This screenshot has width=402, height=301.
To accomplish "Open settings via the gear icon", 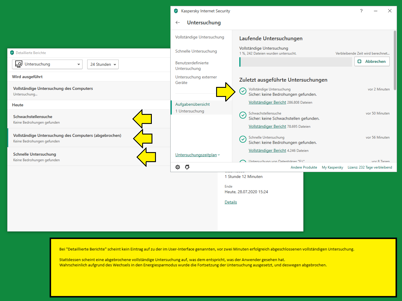I will coord(178,167).
